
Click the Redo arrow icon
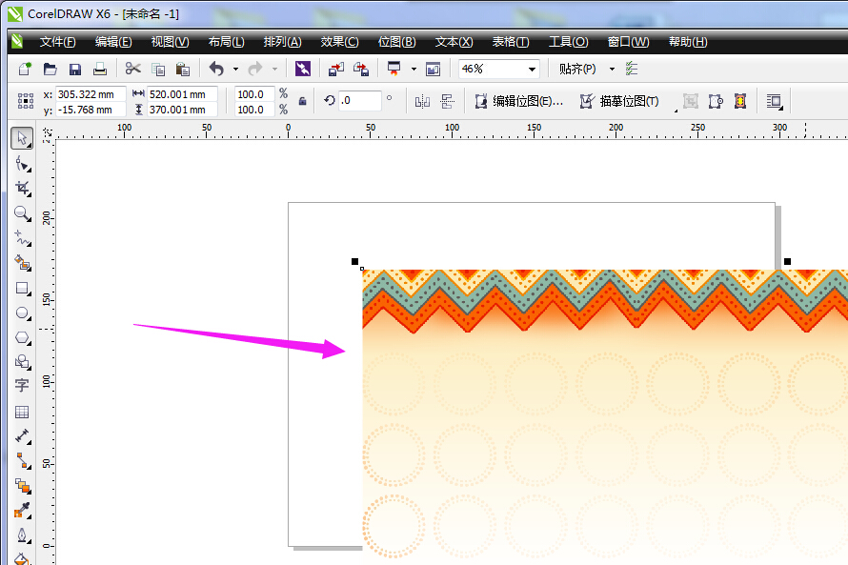pyautogui.click(x=255, y=69)
